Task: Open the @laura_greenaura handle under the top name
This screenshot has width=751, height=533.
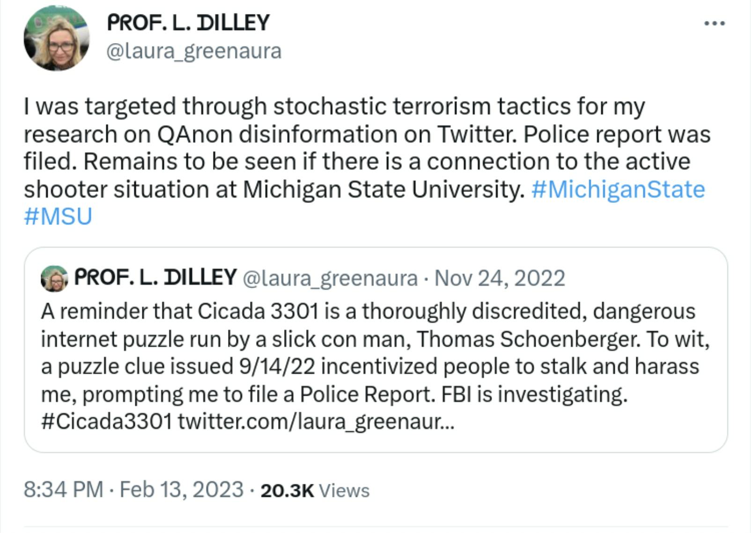Action: (194, 51)
